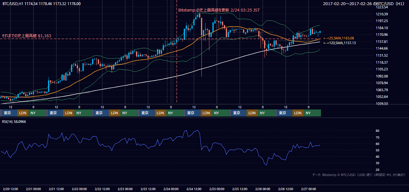
Task: Click the red dashed 2/24 03:25 vertical marker
Action: 177,51
